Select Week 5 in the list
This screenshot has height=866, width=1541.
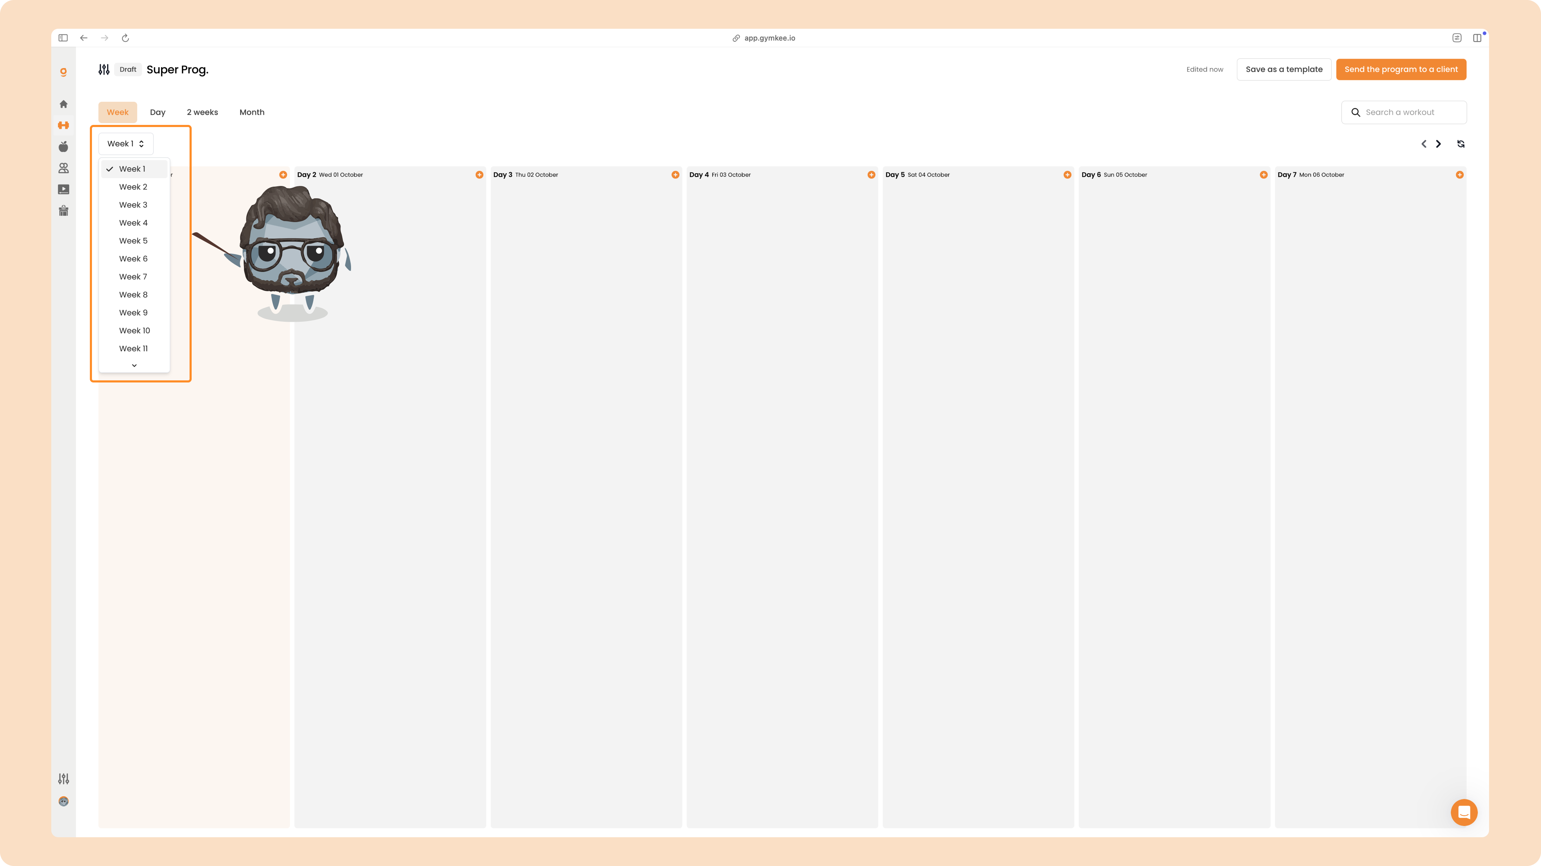pos(134,240)
